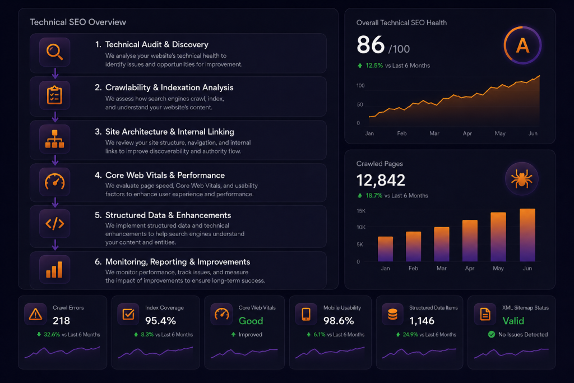574x383 pixels.
Task: Click the clipboard checklist Crawlability icon
Action: (54, 95)
